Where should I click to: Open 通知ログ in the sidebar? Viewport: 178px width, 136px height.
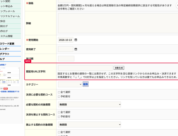(10, 26)
